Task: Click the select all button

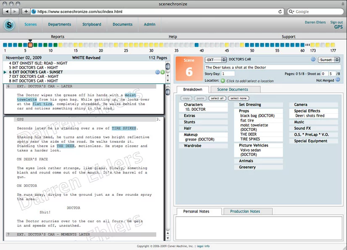Action: [217, 98]
